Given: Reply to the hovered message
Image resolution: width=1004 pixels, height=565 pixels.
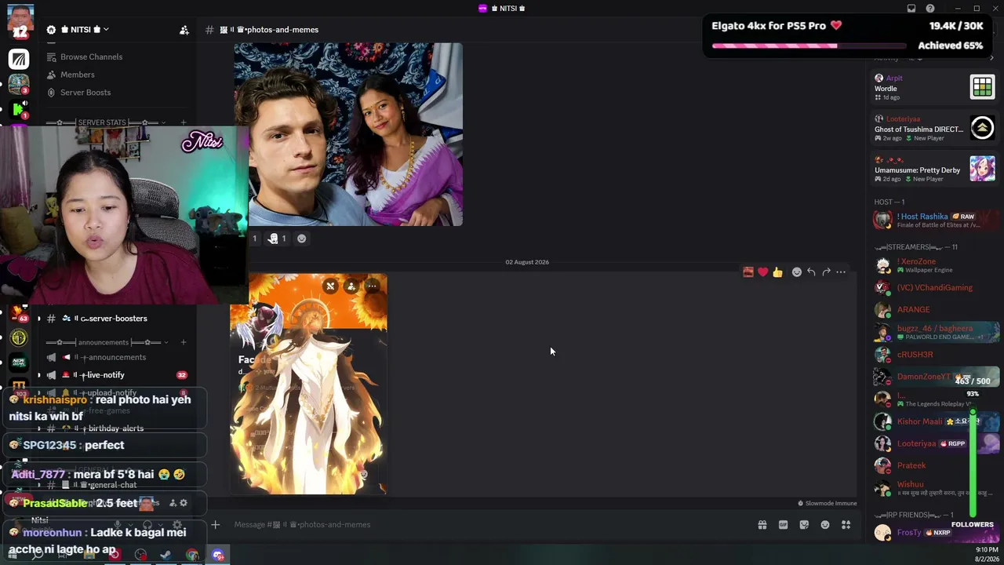Looking at the screenshot, I should [x=811, y=272].
